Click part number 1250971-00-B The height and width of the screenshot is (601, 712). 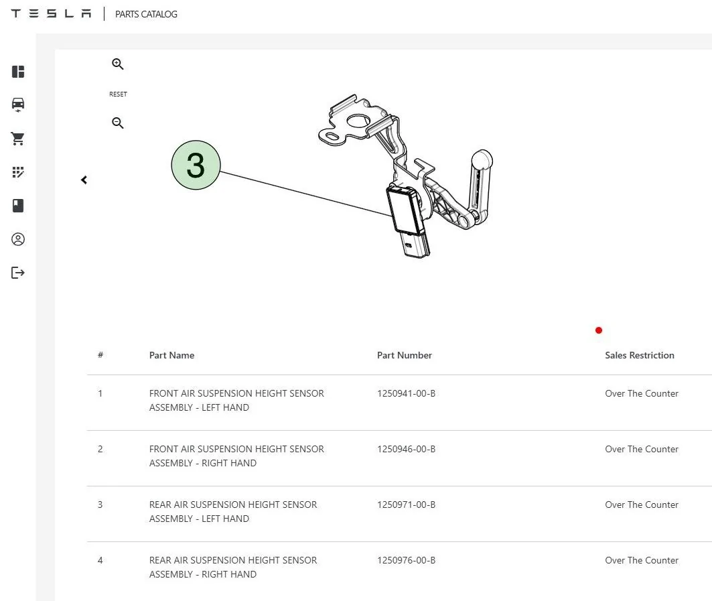click(406, 505)
